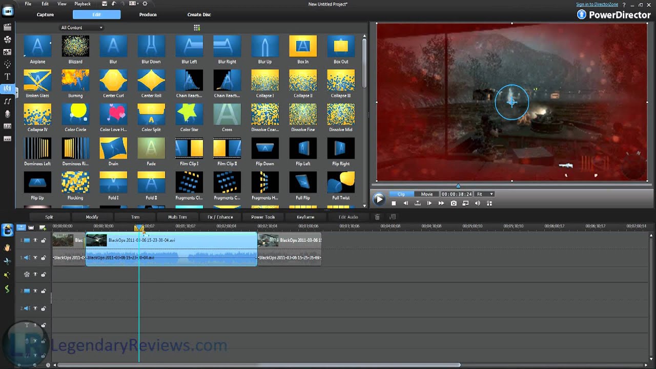This screenshot has height=369, width=656.
Task: Click the Fix / Enhance button
Action: (x=220, y=217)
